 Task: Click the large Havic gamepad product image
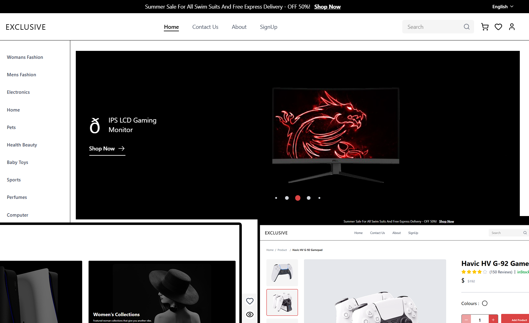tap(375, 291)
